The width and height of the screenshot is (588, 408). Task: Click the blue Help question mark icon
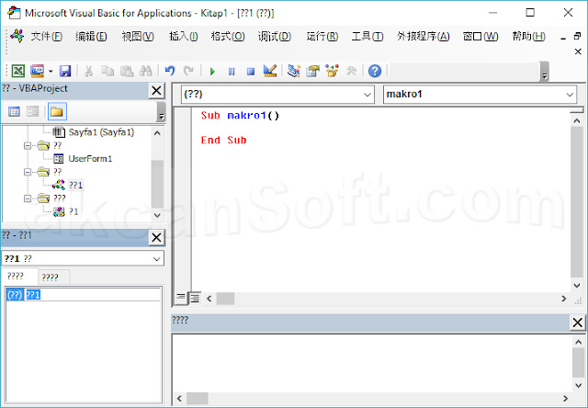pyautogui.click(x=375, y=71)
